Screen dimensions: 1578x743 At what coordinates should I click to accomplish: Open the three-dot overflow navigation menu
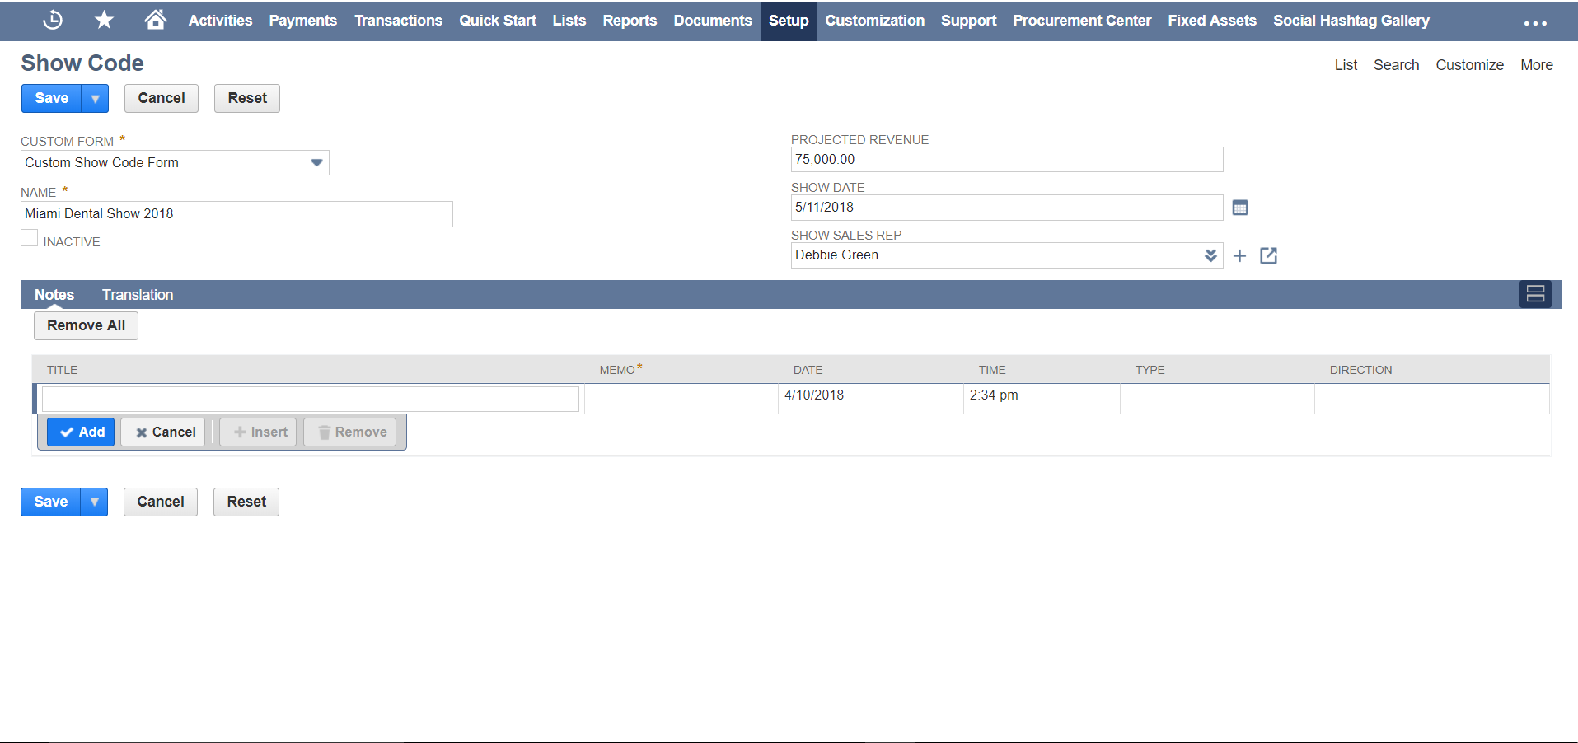(1535, 23)
